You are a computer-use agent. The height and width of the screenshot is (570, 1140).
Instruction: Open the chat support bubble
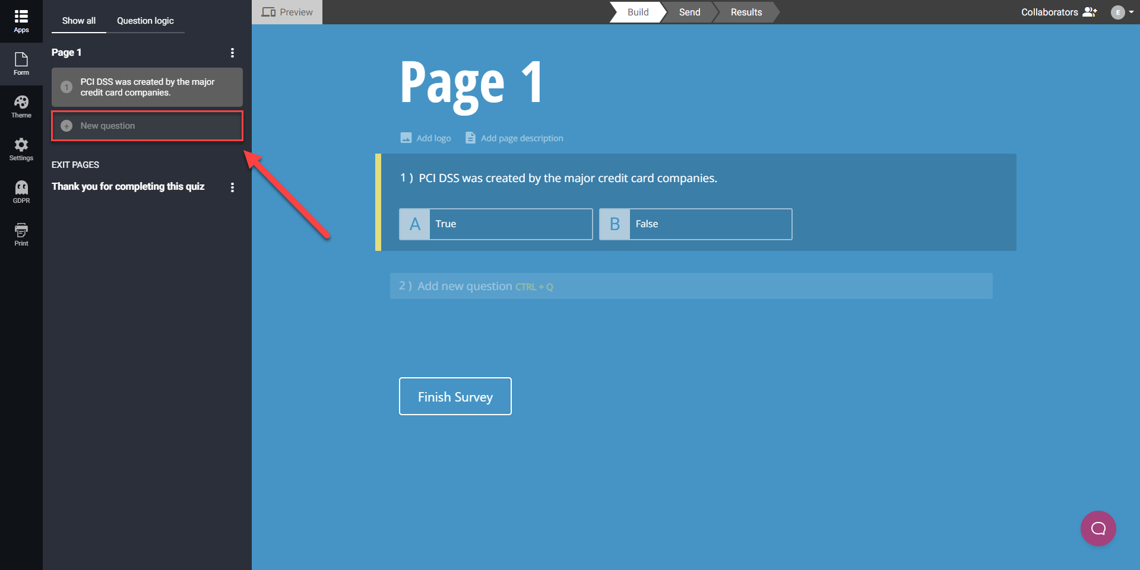coord(1098,528)
